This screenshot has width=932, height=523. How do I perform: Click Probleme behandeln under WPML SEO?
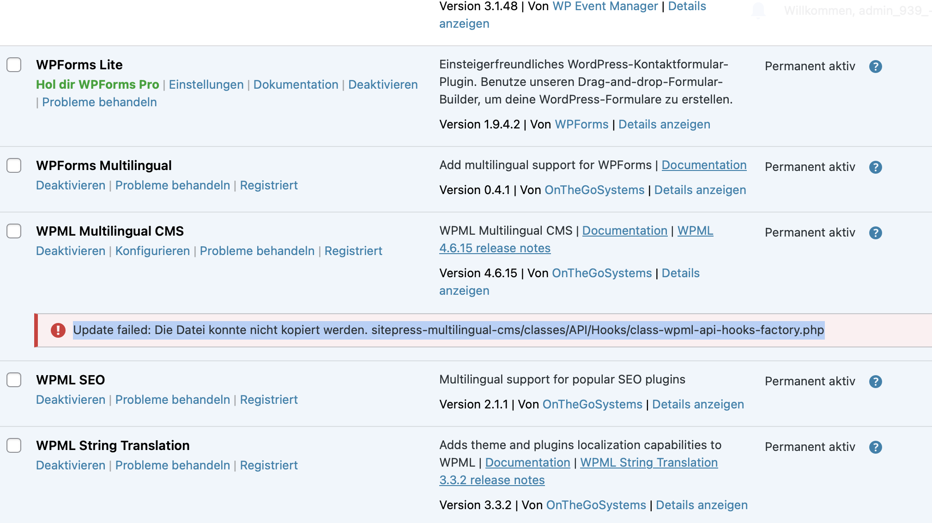coord(172,400)
